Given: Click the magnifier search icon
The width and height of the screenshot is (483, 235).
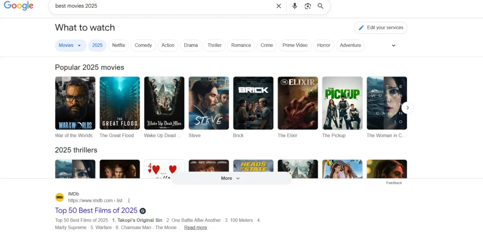Looking at the screenshot, I should click(x=320, y=6).
